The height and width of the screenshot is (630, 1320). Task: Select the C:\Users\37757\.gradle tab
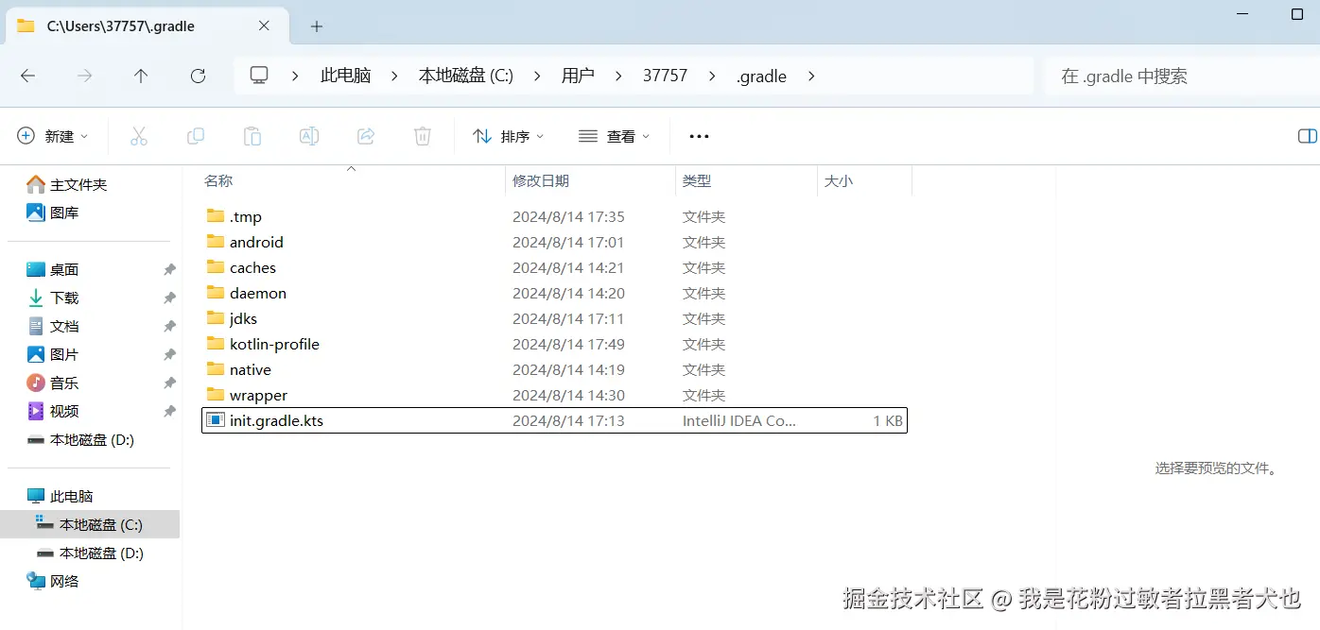149,26
